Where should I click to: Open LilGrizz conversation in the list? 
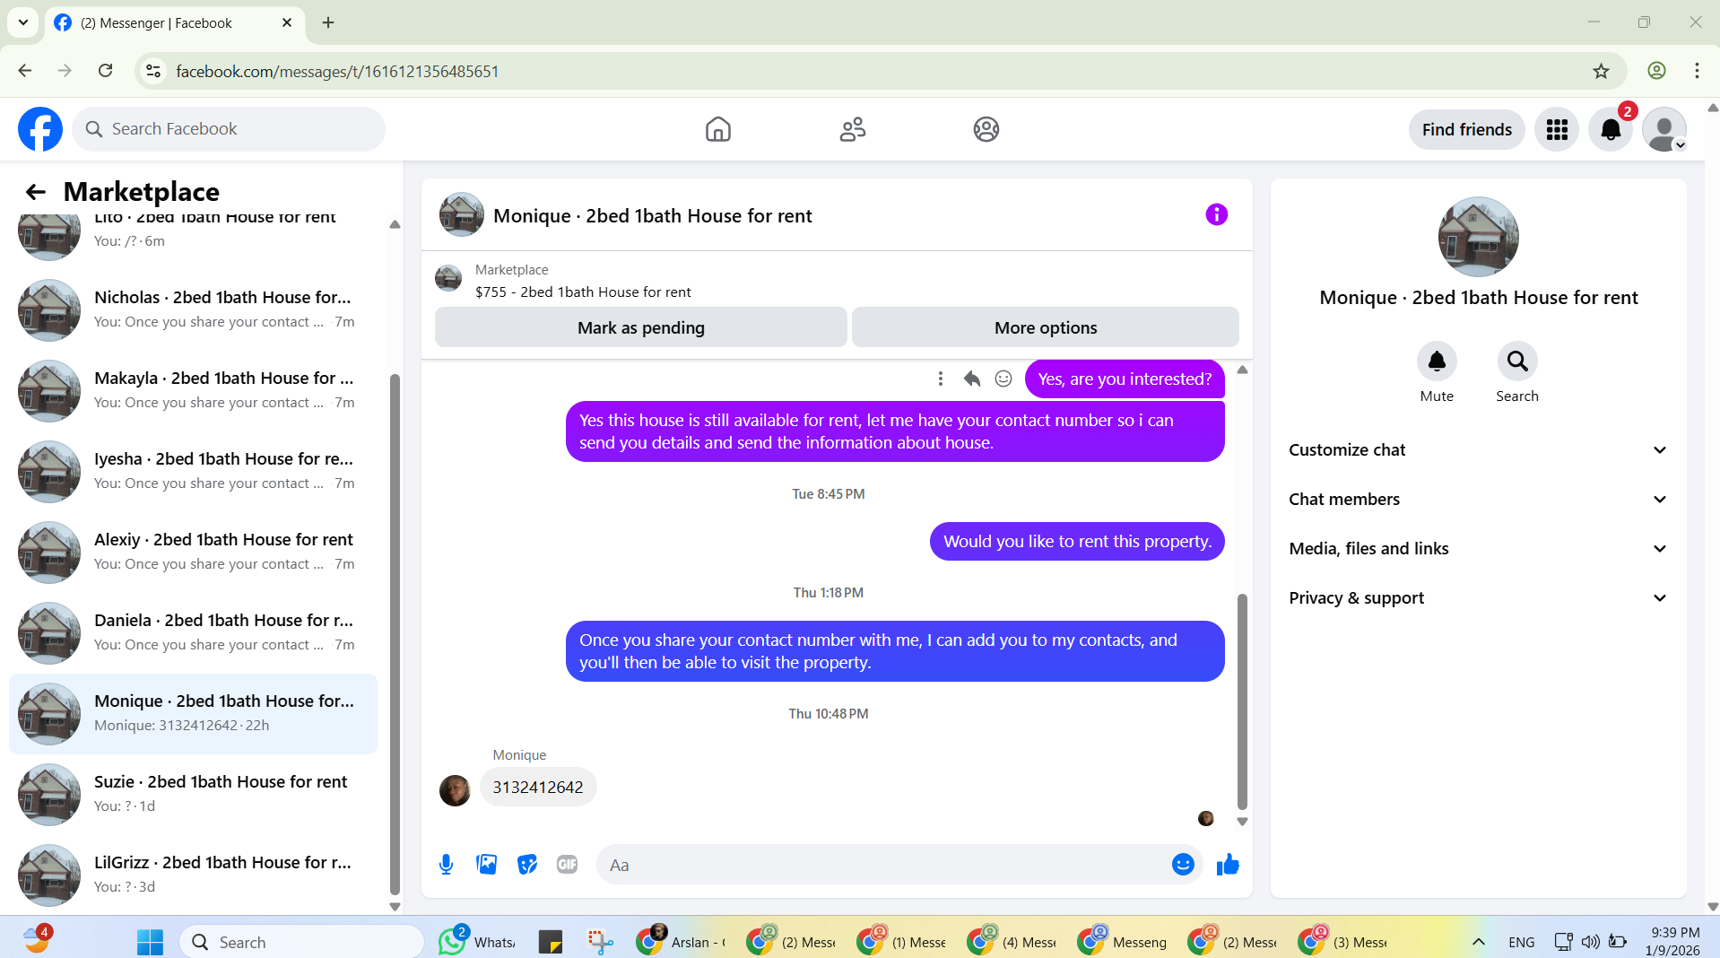click(x=193, y=875)
